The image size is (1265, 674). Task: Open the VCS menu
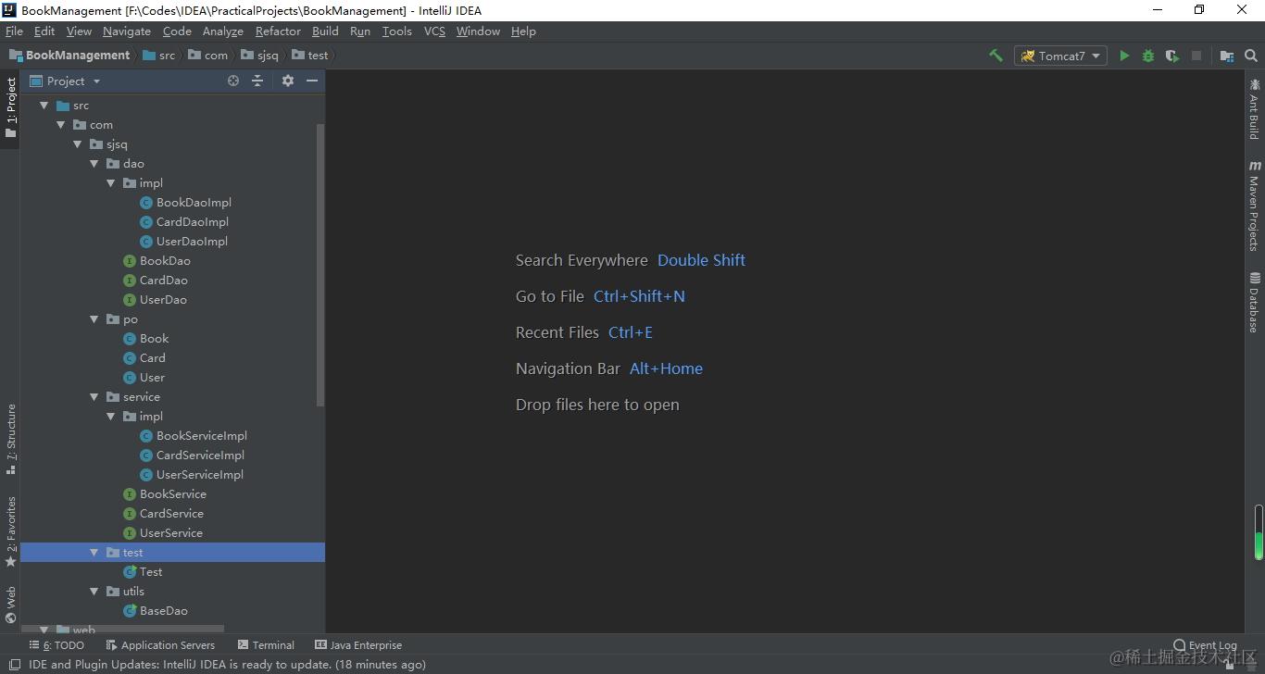(x=434, y=31)
